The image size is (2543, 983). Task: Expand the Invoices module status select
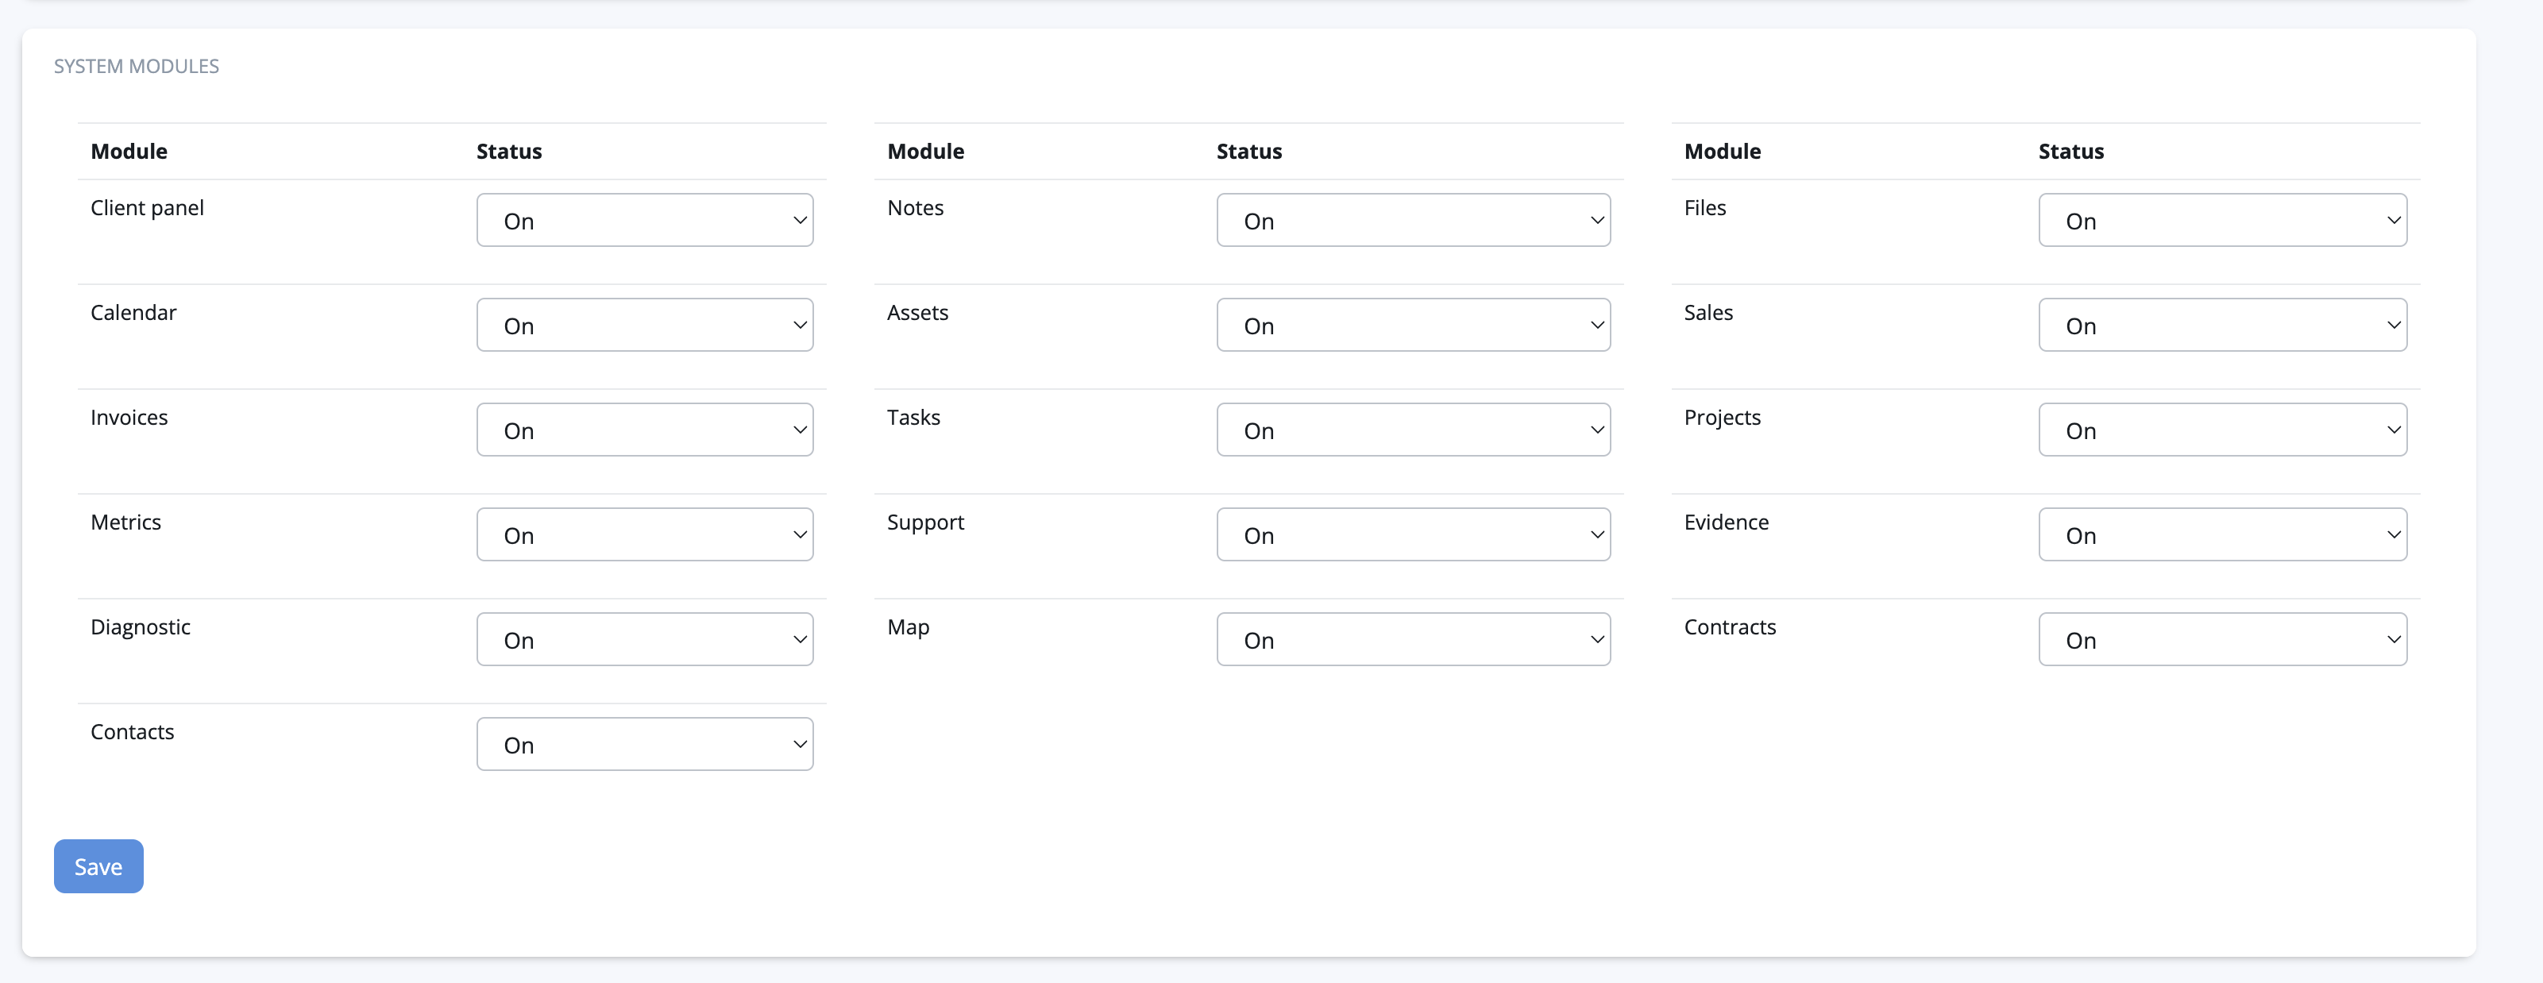(x=645, y=430)
